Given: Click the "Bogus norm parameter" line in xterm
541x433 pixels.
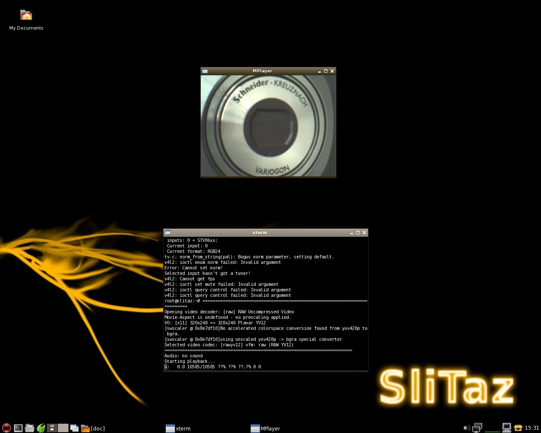Looking at the screenshot, I should [x=249, y=257].
